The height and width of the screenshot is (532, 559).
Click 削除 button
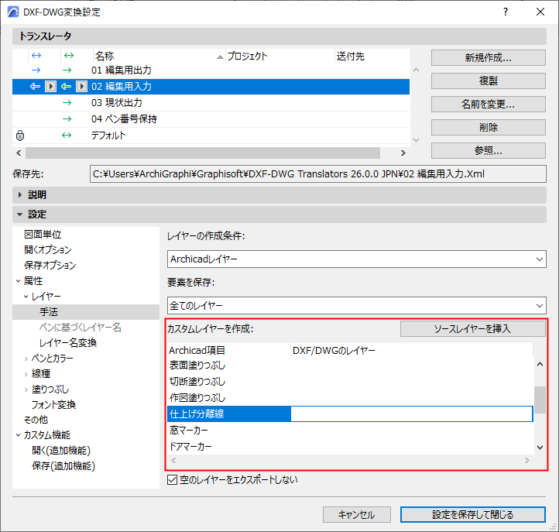pos(488,127)
